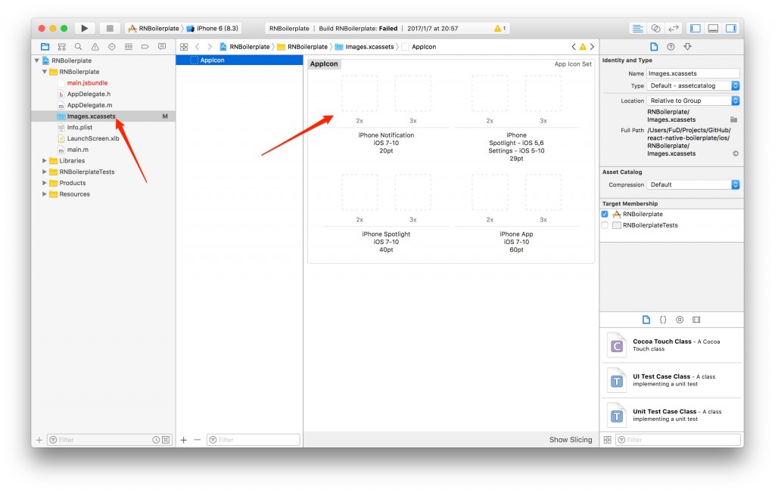Open the Compression dropdown
The image size is (775, 492).
tap(693, 184)
